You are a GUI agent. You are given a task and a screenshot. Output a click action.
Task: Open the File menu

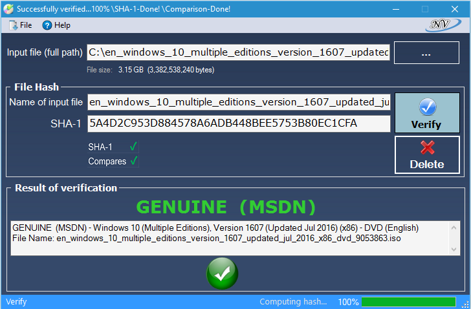(x=20, y=25)
